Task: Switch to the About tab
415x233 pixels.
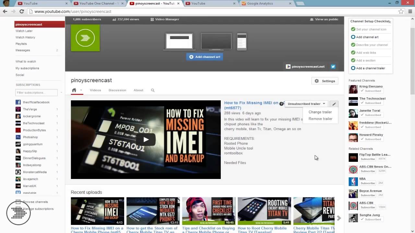Action: (x=138, y=90)
